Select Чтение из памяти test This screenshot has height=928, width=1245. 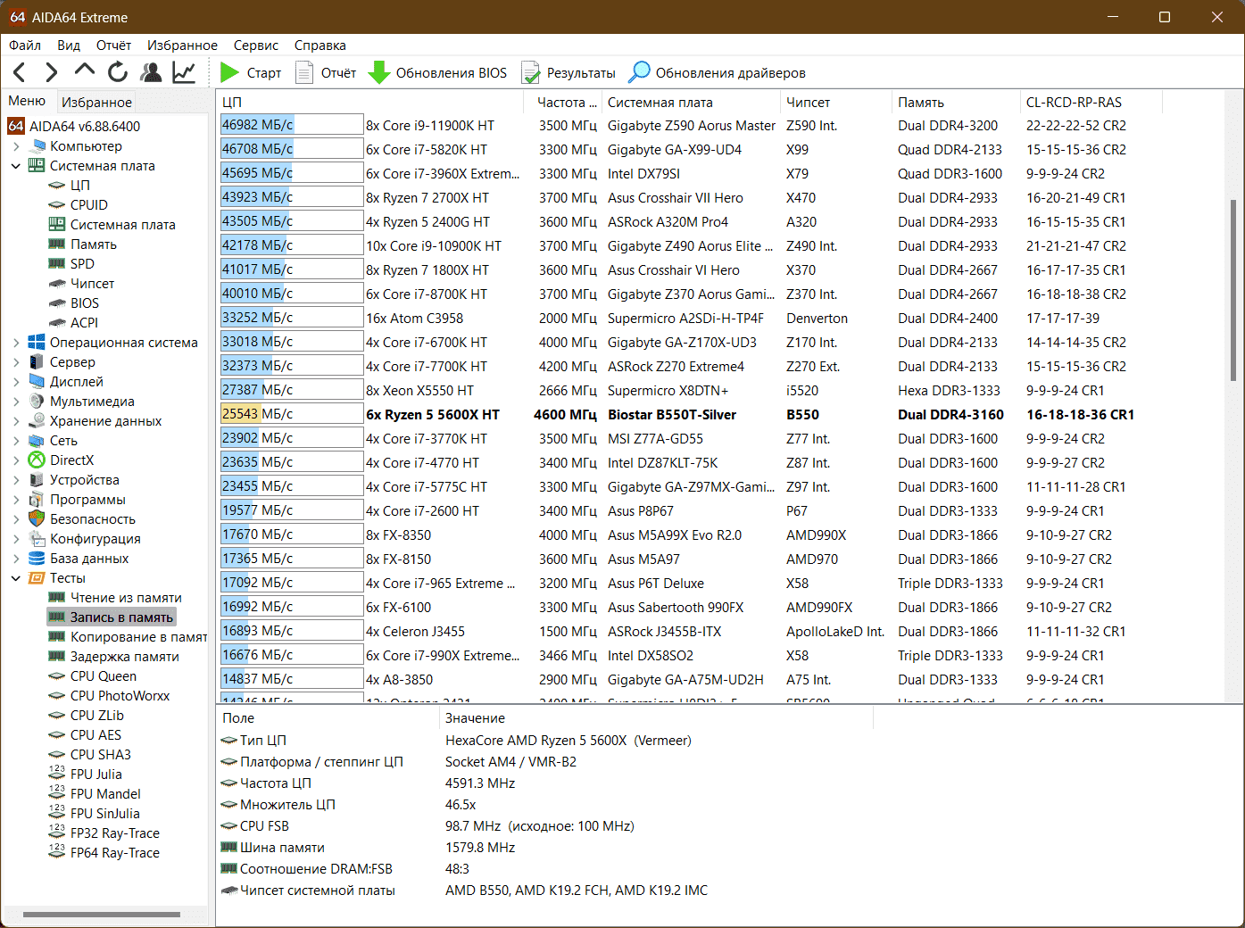tap(126, 598)
